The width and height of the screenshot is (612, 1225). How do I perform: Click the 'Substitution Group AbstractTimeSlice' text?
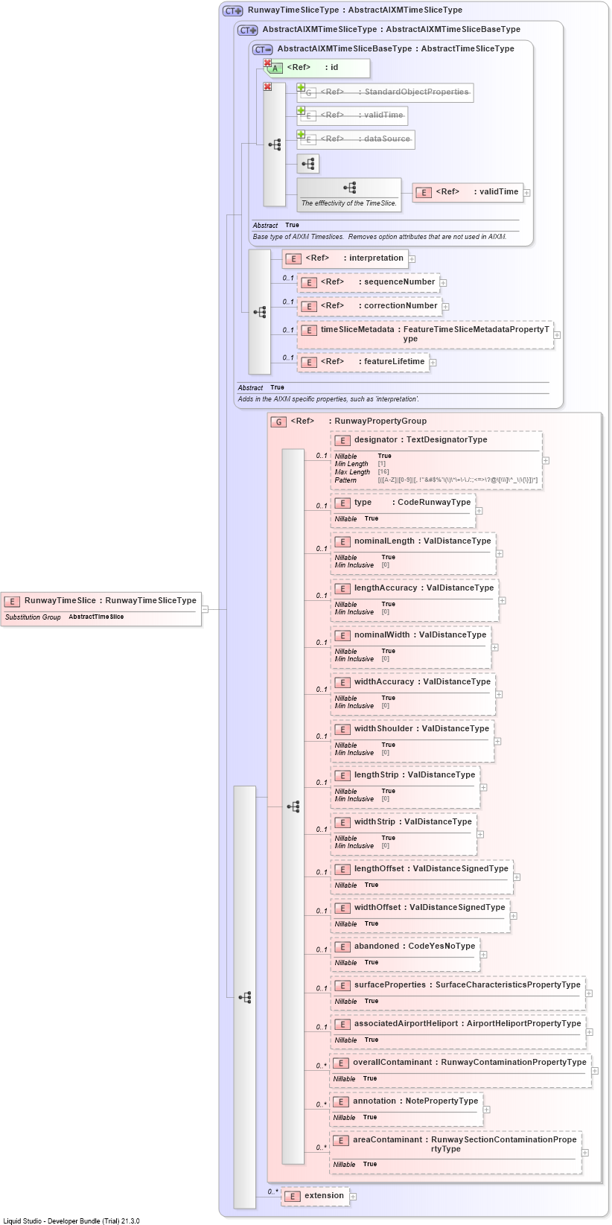65,617
